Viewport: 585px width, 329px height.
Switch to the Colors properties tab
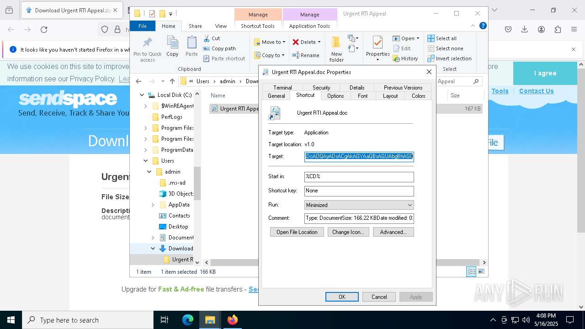(x=418, y=96)
